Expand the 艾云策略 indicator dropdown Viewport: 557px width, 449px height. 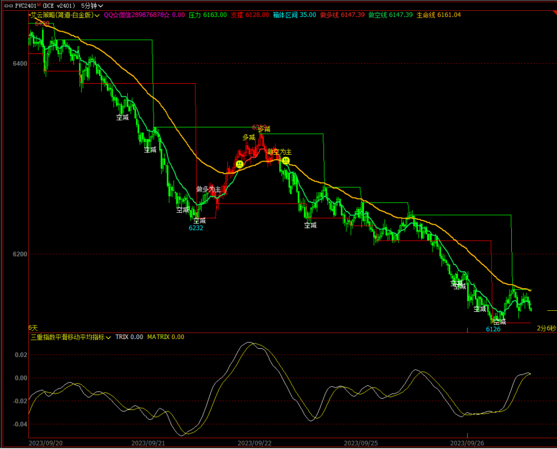pyautogui.click(x=97, y=15)
